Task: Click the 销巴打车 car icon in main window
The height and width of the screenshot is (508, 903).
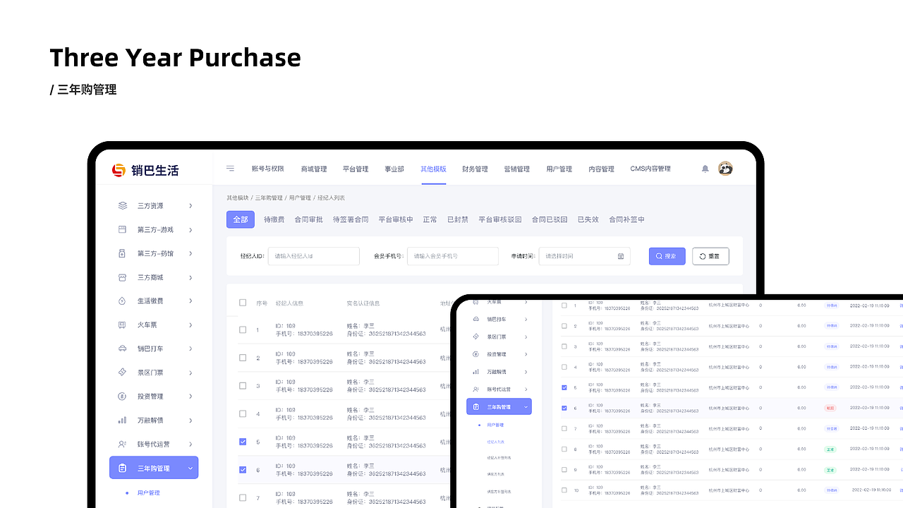Action: 122,349
